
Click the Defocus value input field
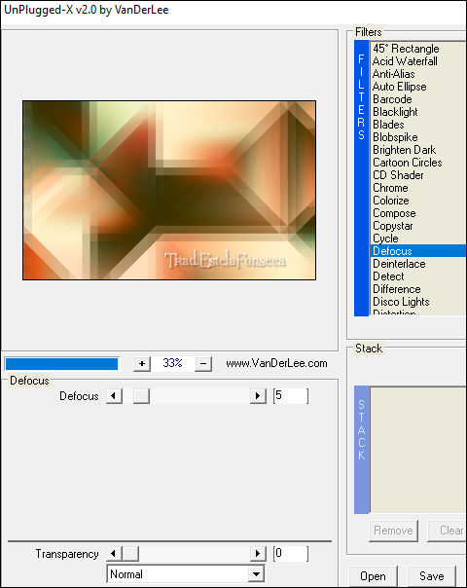click(x=291, y=396)
